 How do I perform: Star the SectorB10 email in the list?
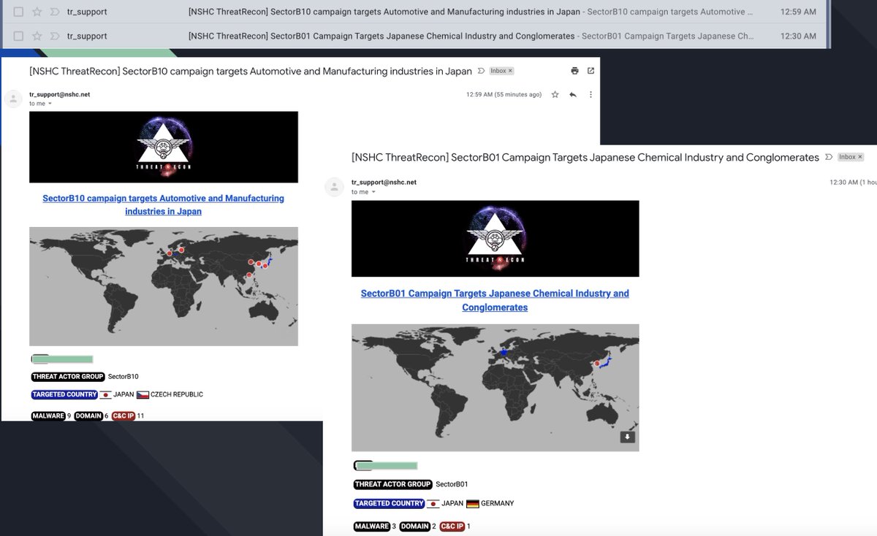click(37, 12)
